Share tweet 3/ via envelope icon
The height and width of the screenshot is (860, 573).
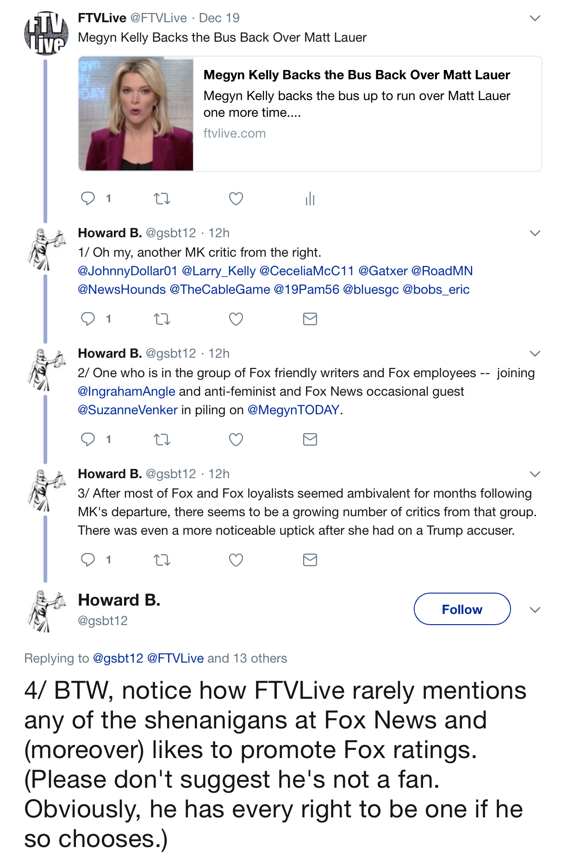(310, 560)
